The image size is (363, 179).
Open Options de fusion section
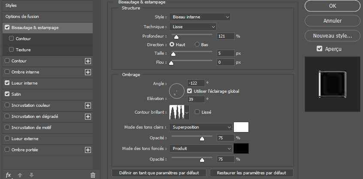(22, 16)
